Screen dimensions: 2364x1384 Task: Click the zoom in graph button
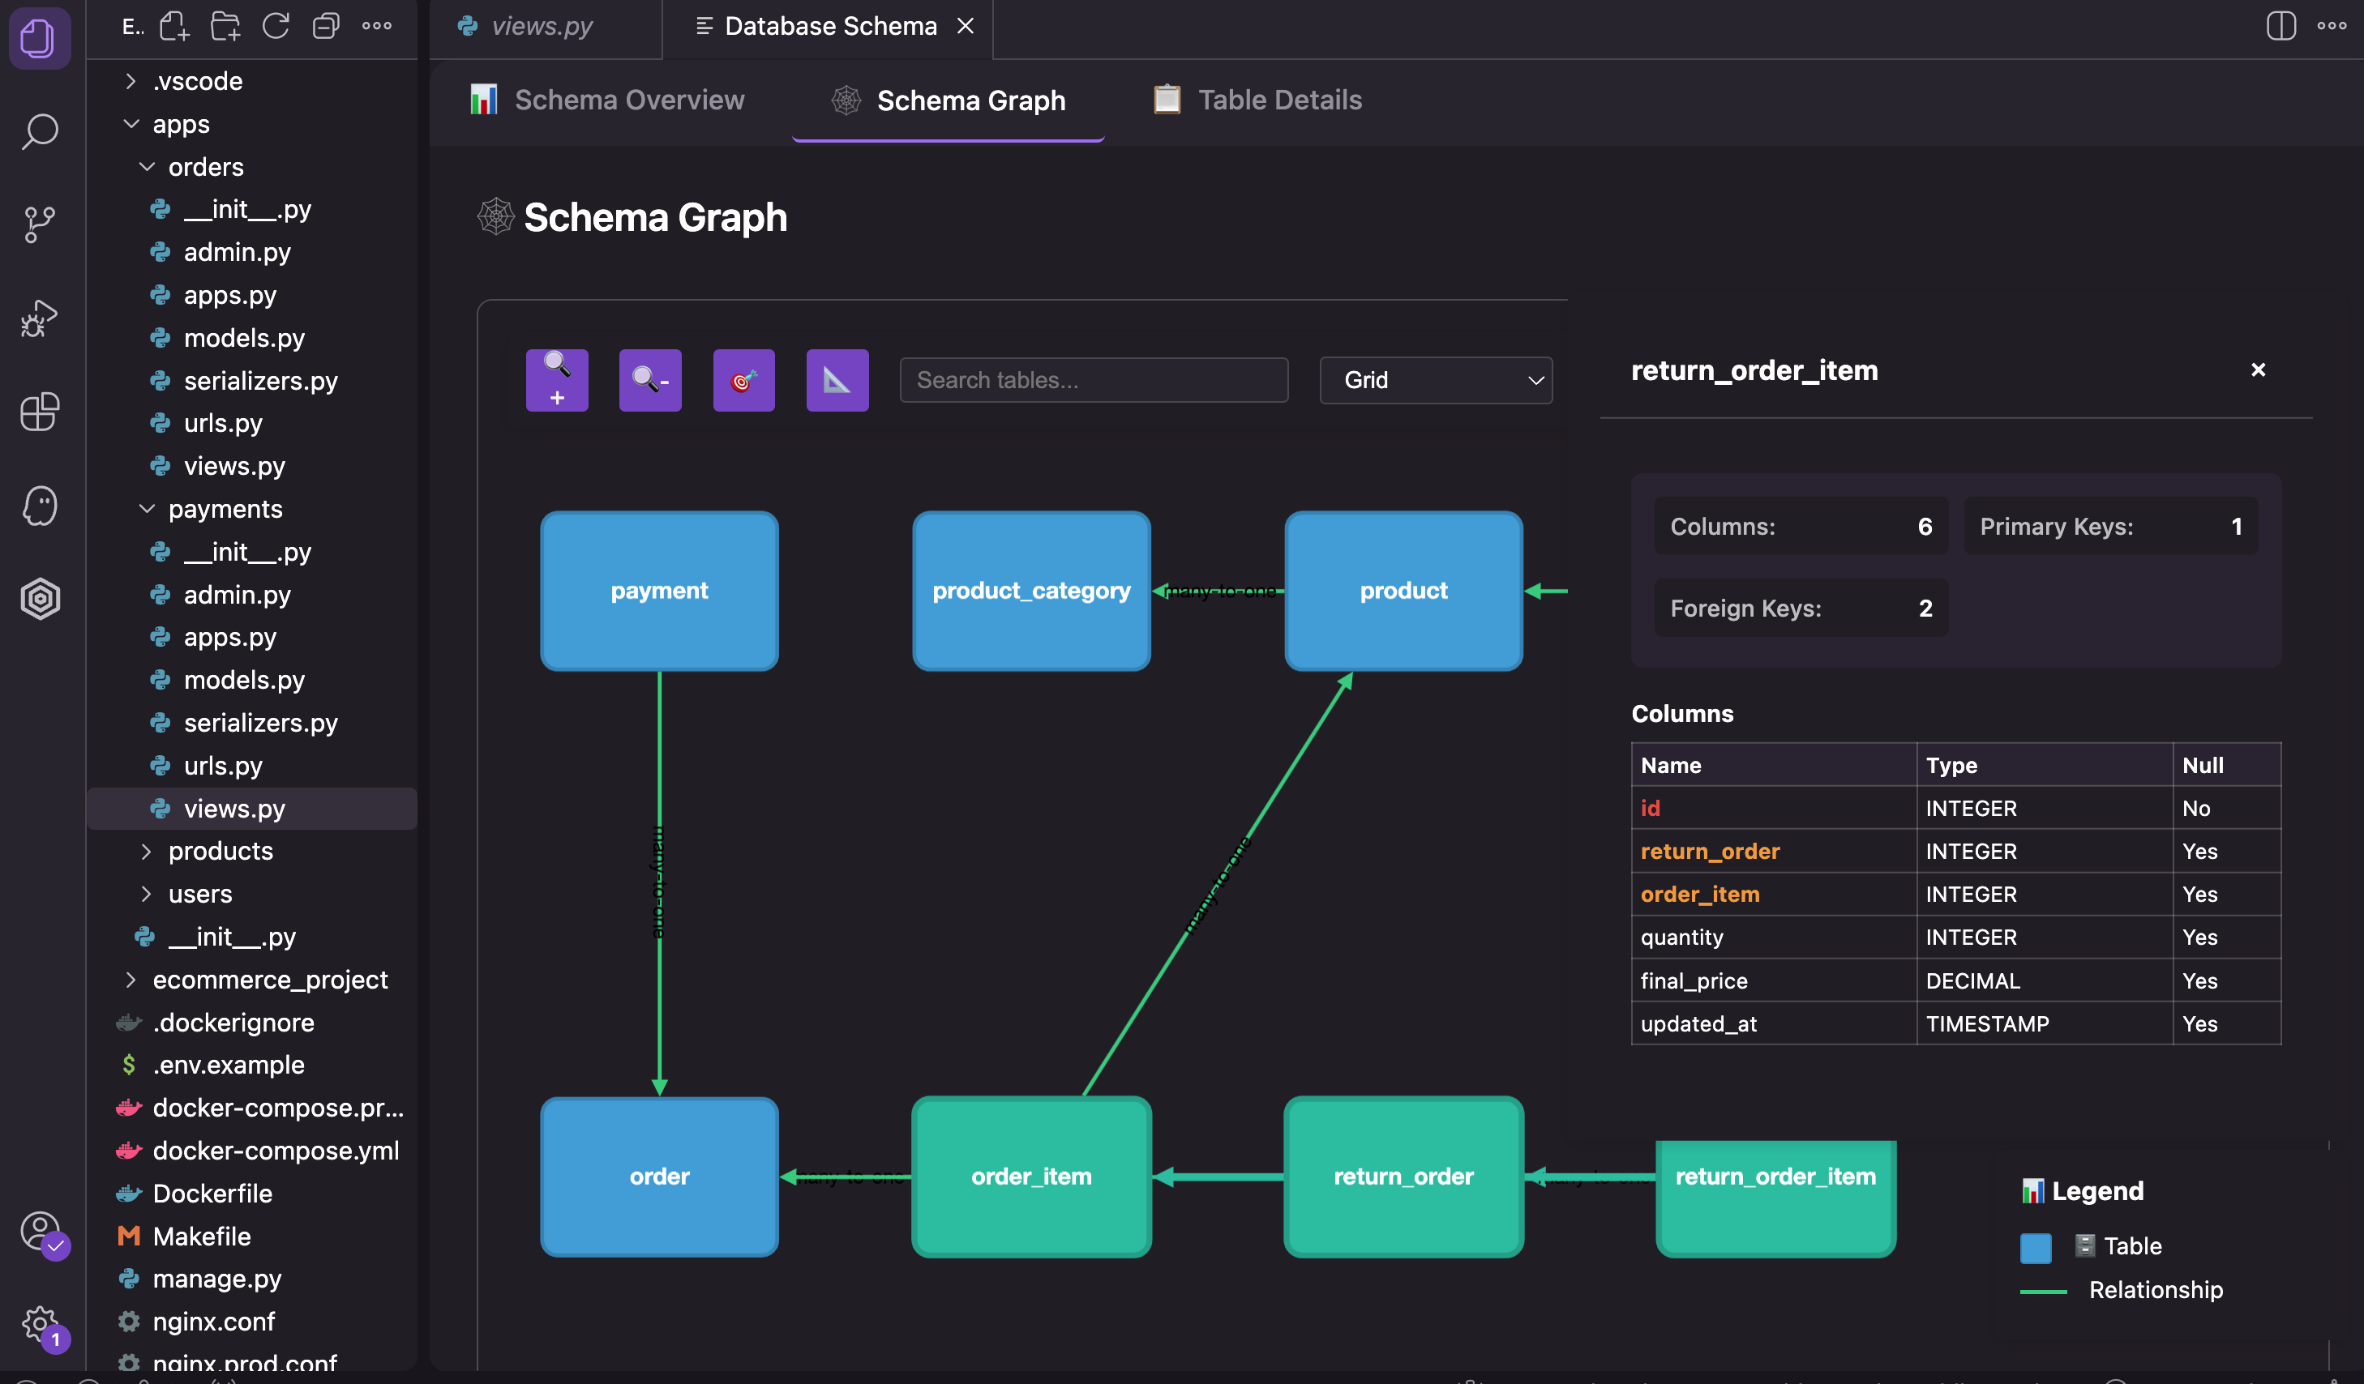tap(556, 380)
